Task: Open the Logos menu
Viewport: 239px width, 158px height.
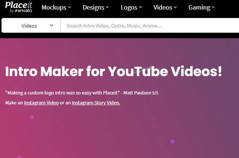Action: (131, 7)
